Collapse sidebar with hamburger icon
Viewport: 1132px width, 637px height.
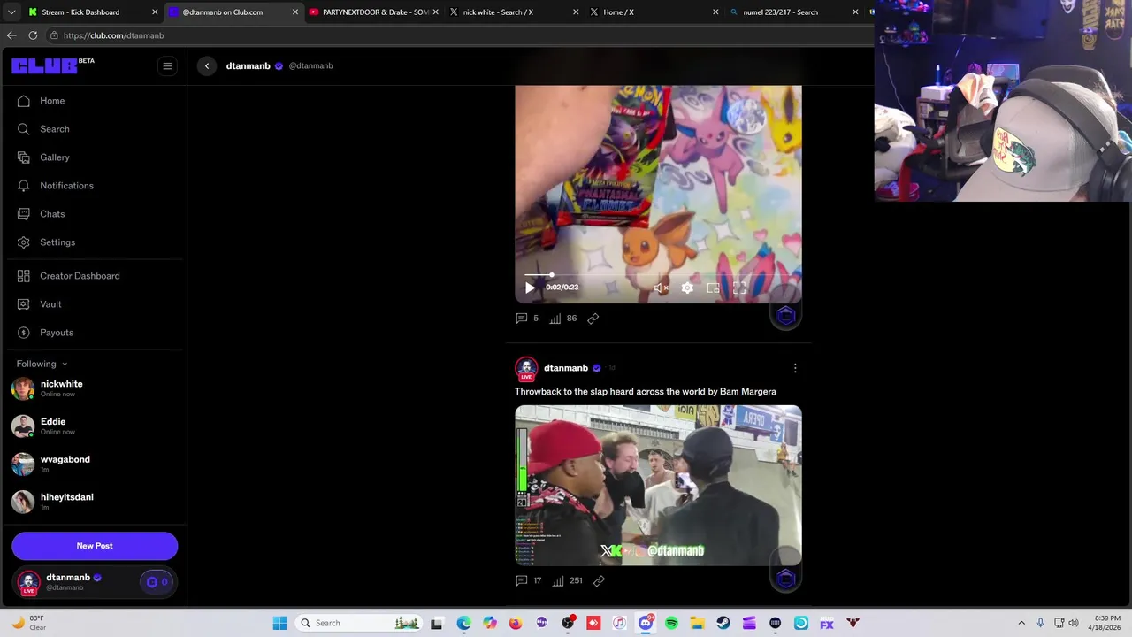click(167, 65)
